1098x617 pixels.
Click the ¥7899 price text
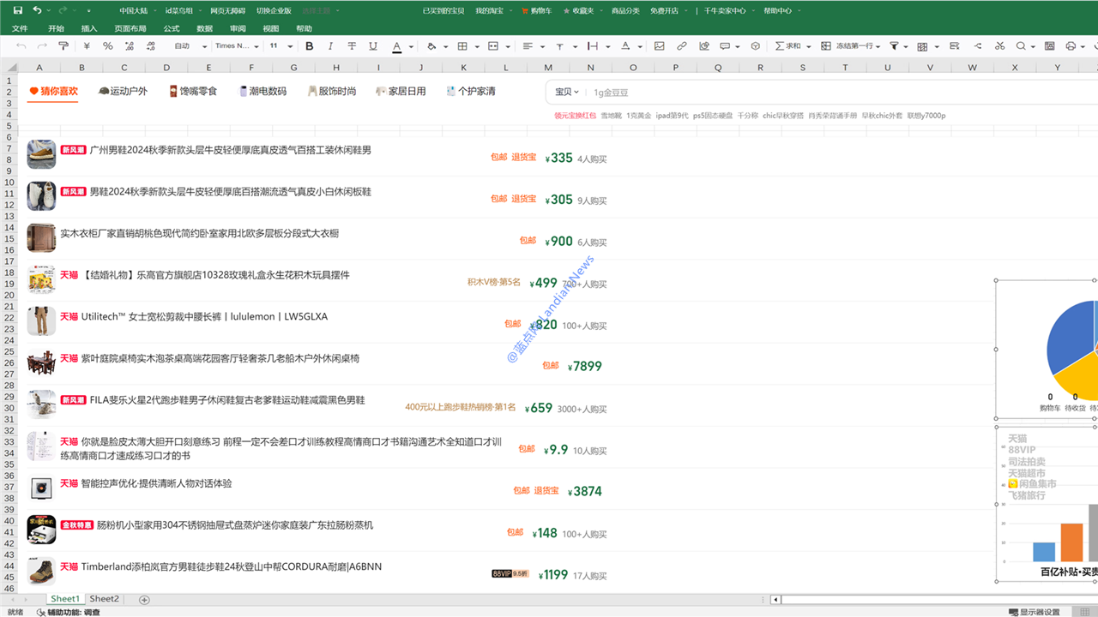point(585,366)
